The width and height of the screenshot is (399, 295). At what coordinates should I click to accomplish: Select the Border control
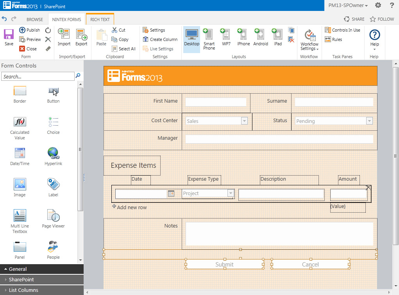tap(20, 94)
